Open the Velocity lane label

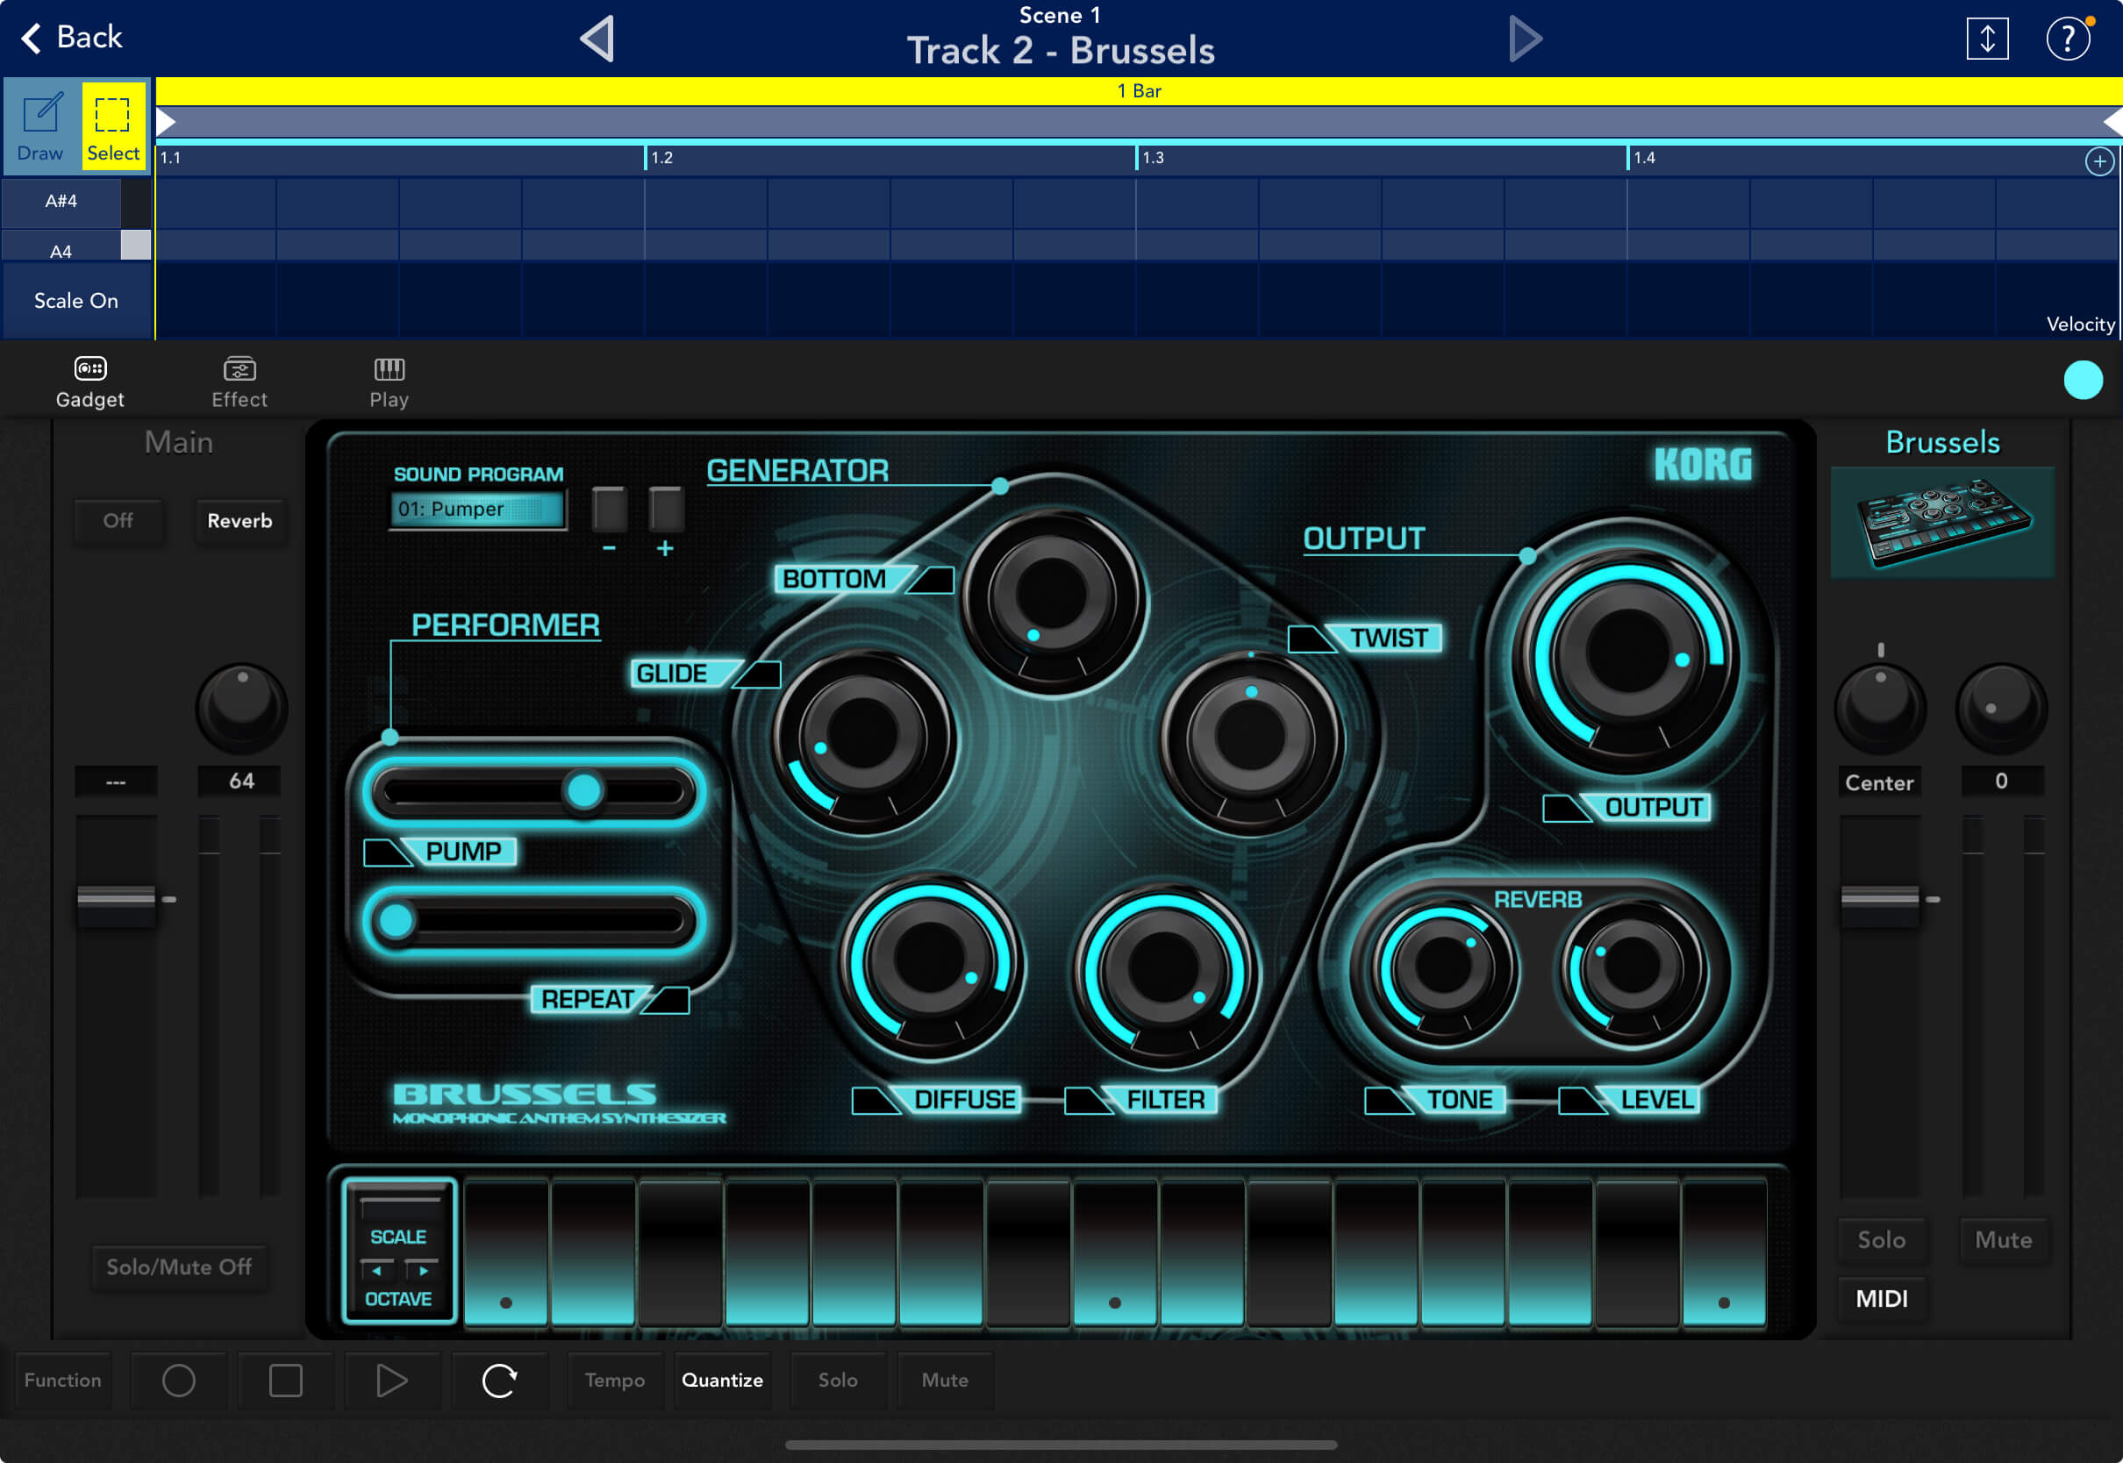tap(2080, 325)
